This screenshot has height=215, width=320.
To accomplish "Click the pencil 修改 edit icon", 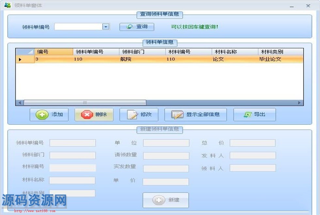I will (132, 115).
